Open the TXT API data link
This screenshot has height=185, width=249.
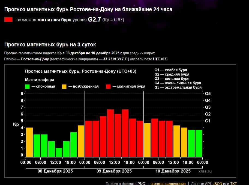tap(233, 183)
